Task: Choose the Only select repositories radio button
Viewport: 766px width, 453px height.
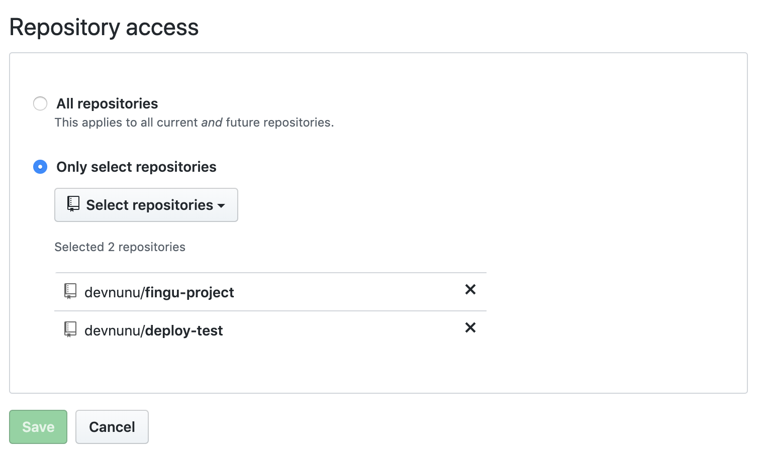Action: 40,167
